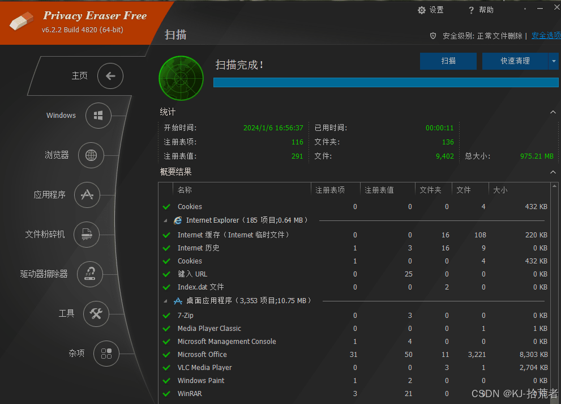This screenshot has width=561, height=404.
Task: Click the green radar scan icon
Action: (x=181, y=78)
